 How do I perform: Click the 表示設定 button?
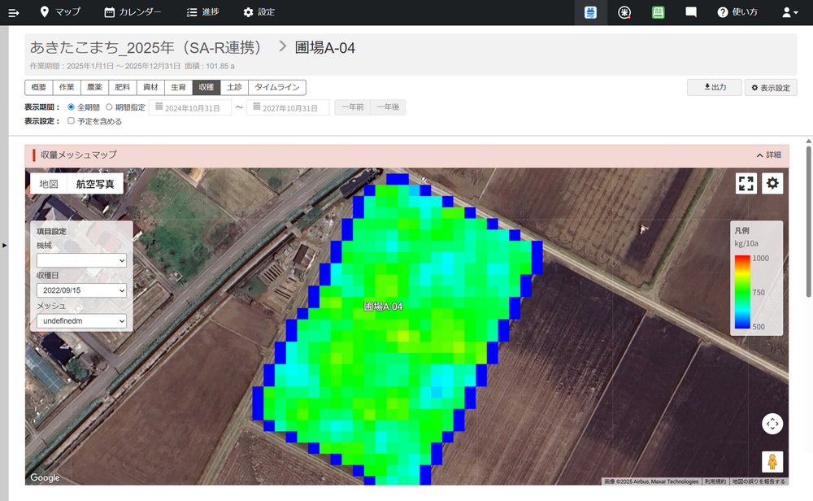click(771, 88)
